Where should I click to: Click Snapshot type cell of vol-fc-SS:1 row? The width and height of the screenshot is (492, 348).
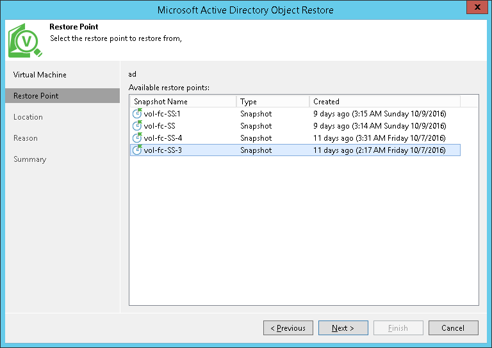[256, 113]
